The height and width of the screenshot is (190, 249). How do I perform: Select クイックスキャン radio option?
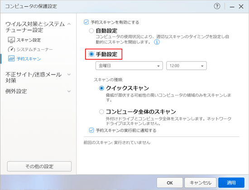tap(101, 88)
